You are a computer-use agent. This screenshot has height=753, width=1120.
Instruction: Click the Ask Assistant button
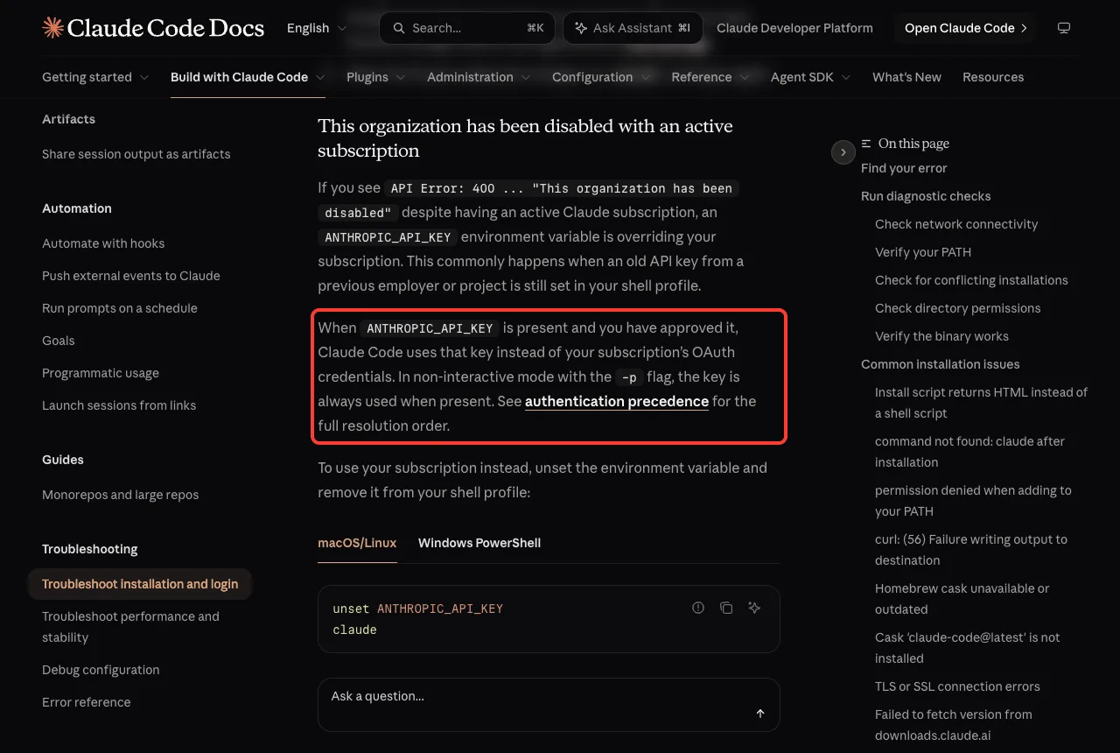coord(633,28)
